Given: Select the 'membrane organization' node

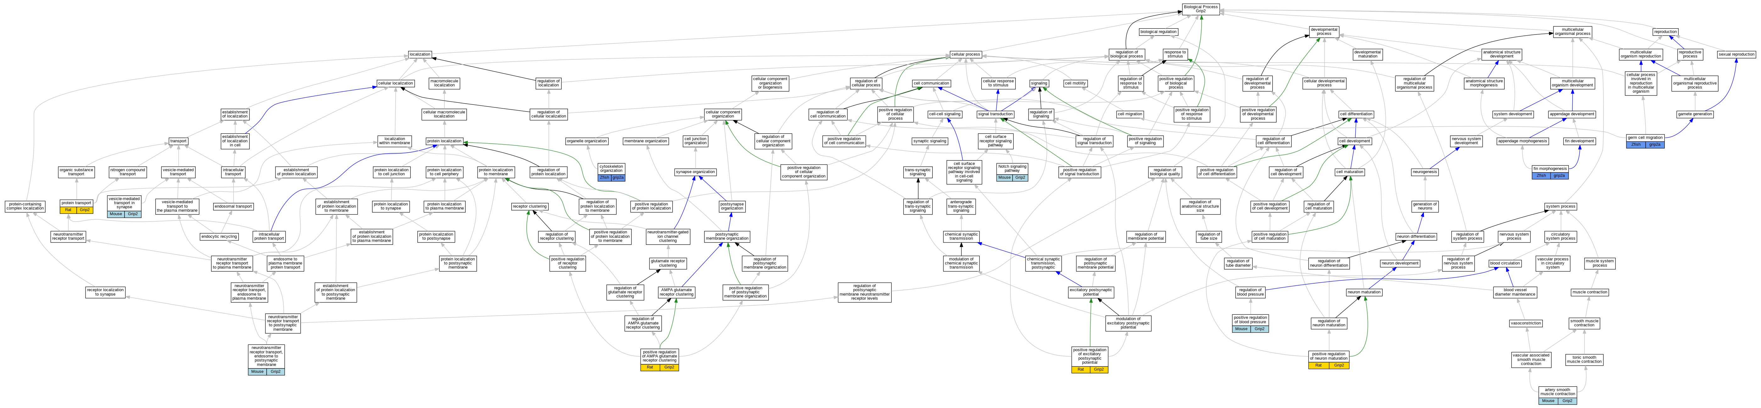Looking at the screenshot, I should (645, 141).
